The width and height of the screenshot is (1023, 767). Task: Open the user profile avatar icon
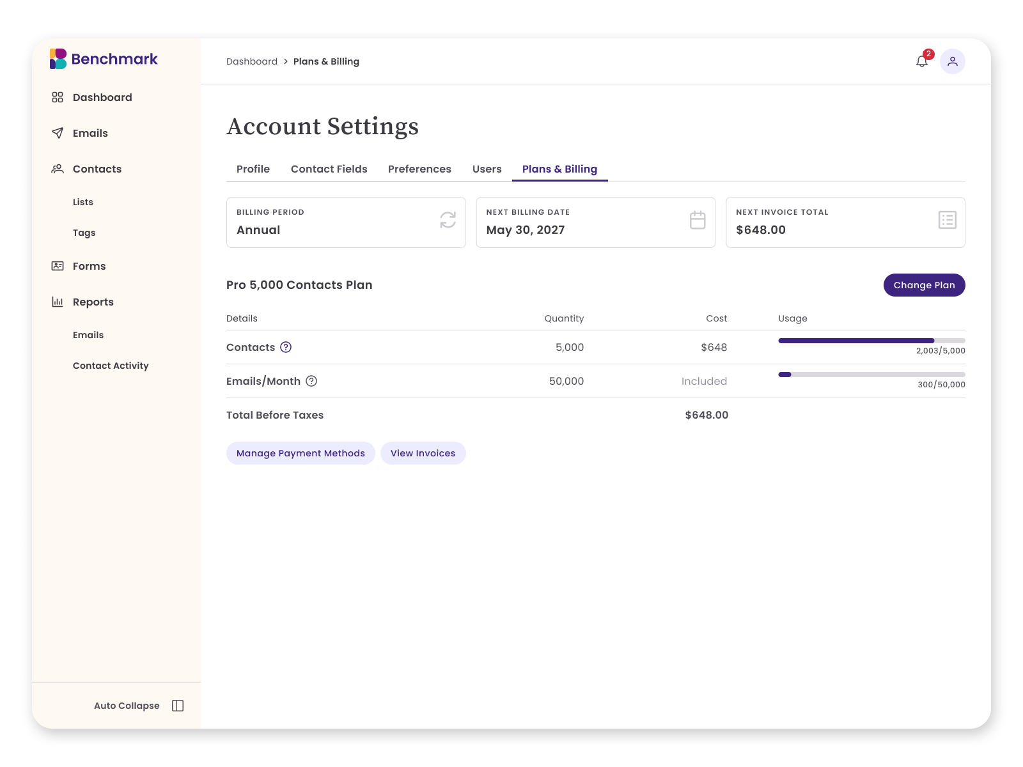click(x=953, y=61)
